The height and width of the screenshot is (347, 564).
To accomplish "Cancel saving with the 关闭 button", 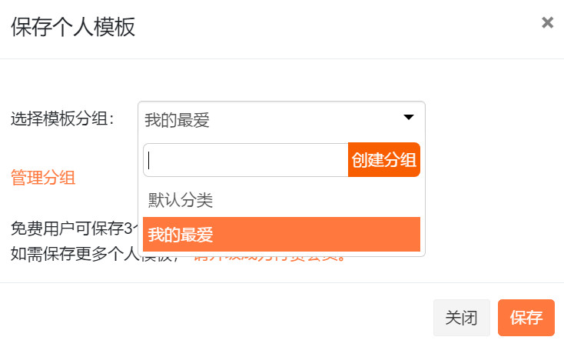I will coord(461,318).
